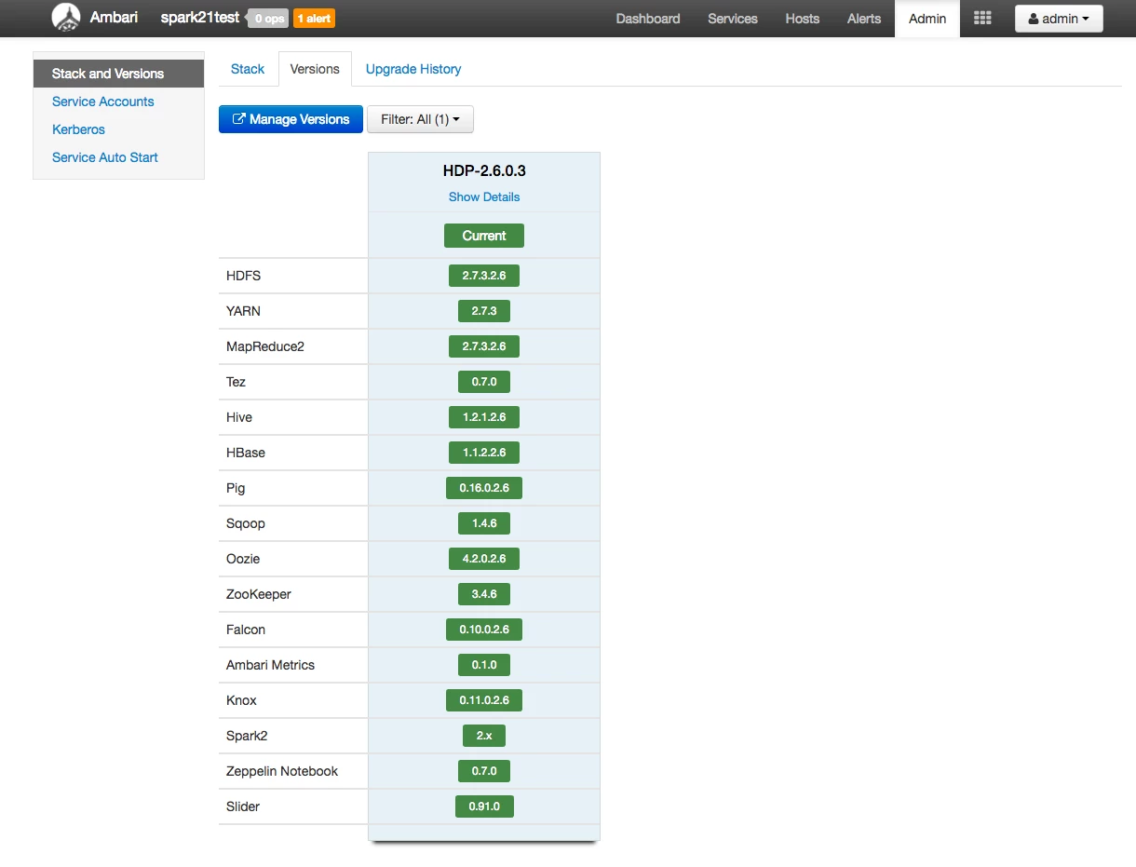Click the spark21test cluster name
The width and height of the screenshot is (1136, 867).
199,18
